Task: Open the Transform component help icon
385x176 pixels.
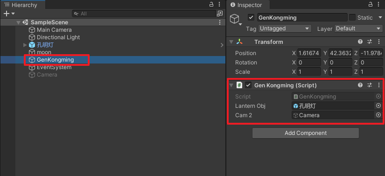Action: click(x=360, y=42)
